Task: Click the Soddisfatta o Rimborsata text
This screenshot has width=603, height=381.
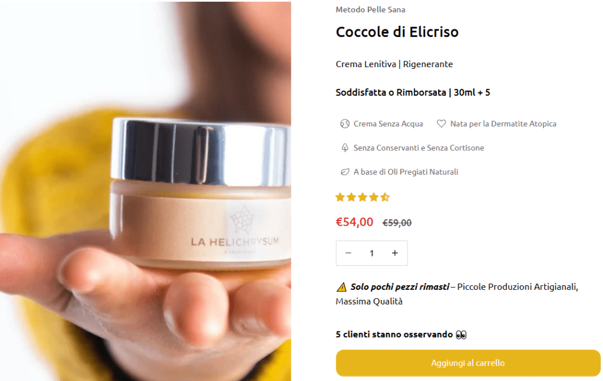Action: (391, 92)
